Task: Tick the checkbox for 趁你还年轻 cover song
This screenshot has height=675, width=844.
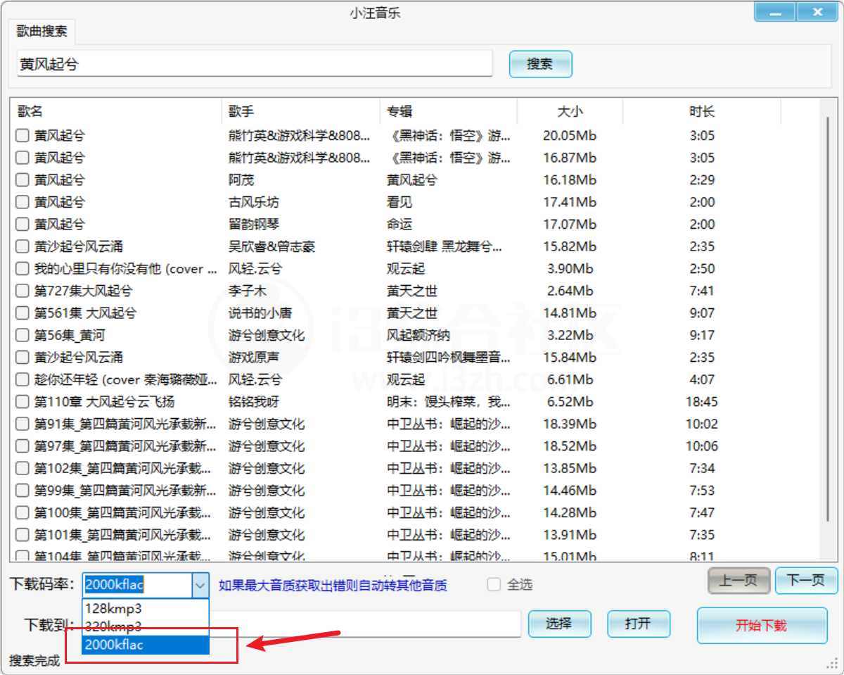Action: tap(23, 379)
